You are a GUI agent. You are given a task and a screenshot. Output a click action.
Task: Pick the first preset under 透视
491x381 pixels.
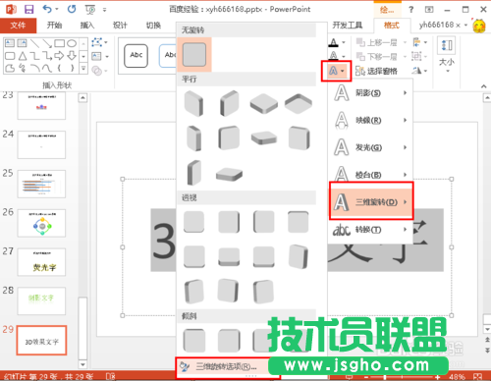[193, 222]
